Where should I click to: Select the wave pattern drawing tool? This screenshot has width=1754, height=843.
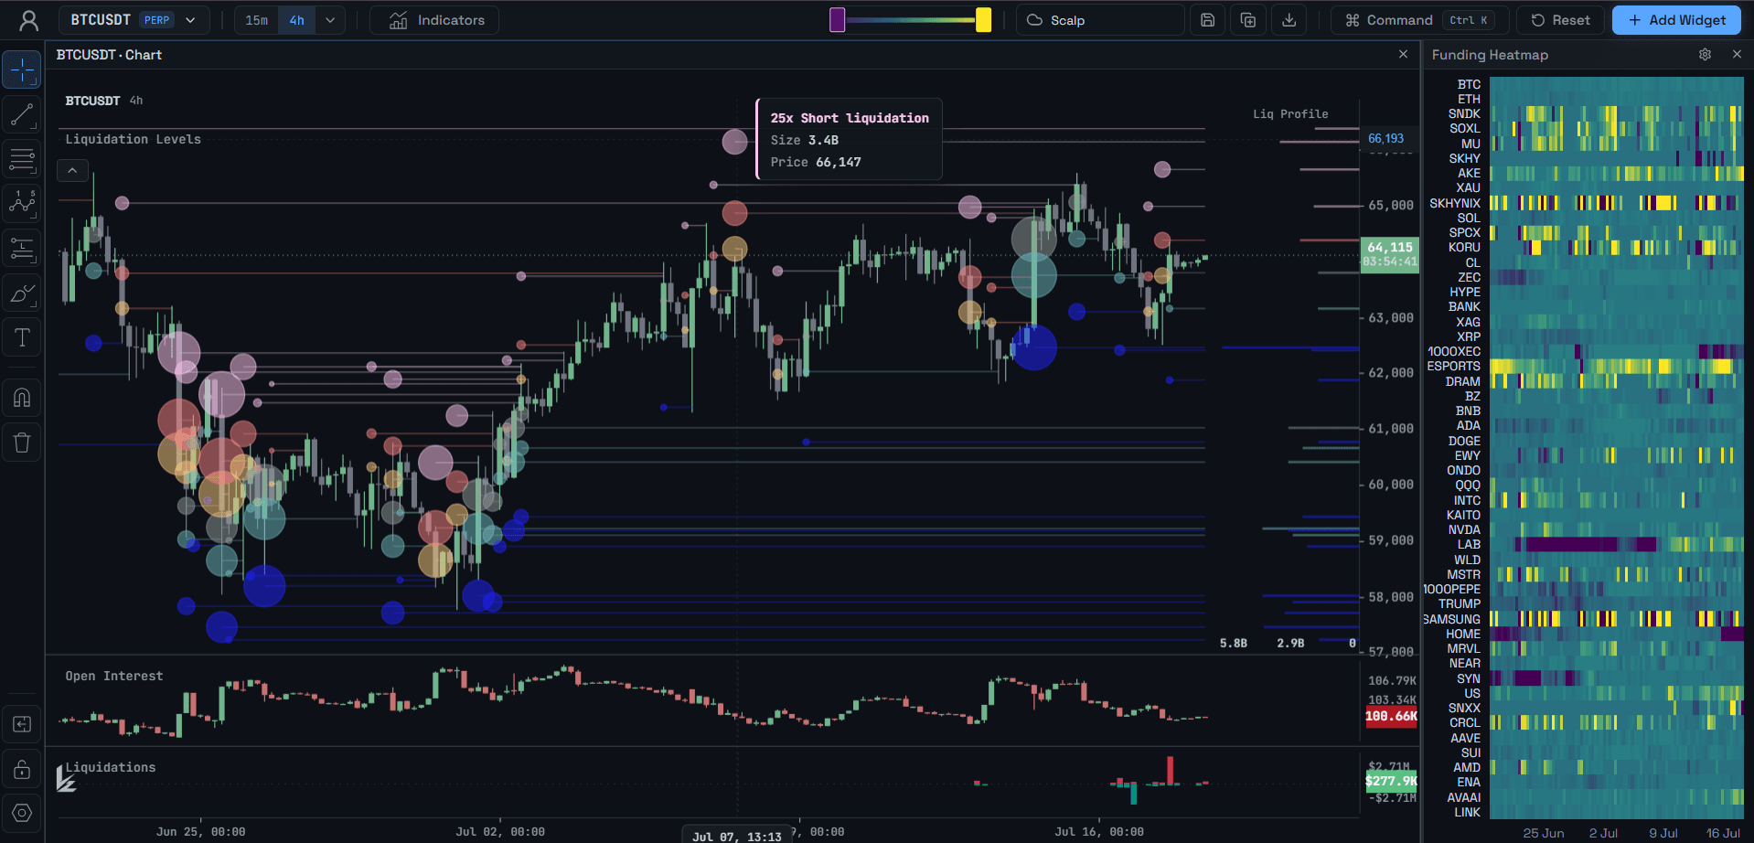pyautogui.click(x=22, y=204)
